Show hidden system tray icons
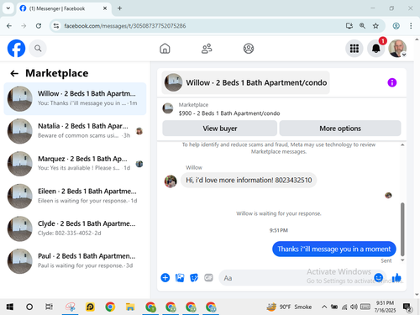 (x=324, y=307)
